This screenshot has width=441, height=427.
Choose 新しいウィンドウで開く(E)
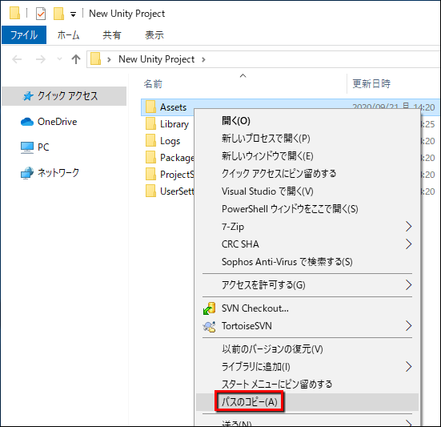[x=267, y=155]
